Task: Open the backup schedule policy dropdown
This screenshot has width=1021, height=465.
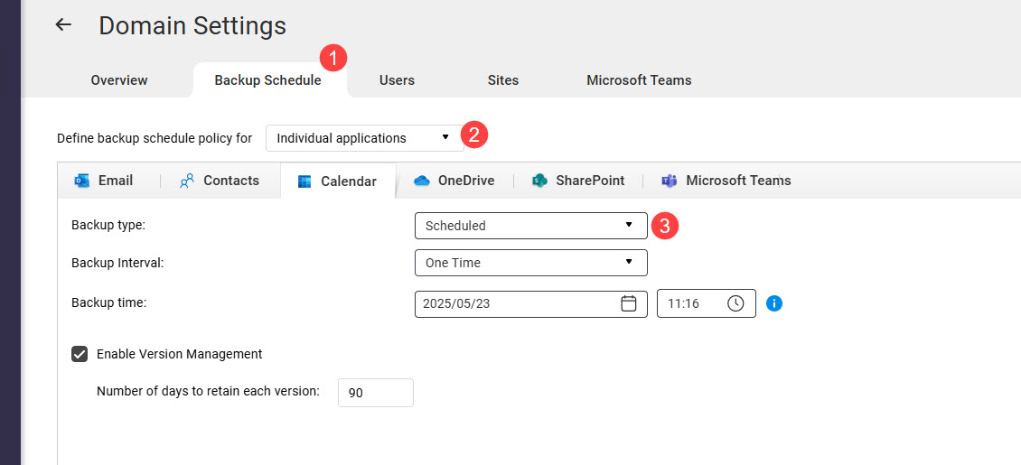Action: point(364,138)
